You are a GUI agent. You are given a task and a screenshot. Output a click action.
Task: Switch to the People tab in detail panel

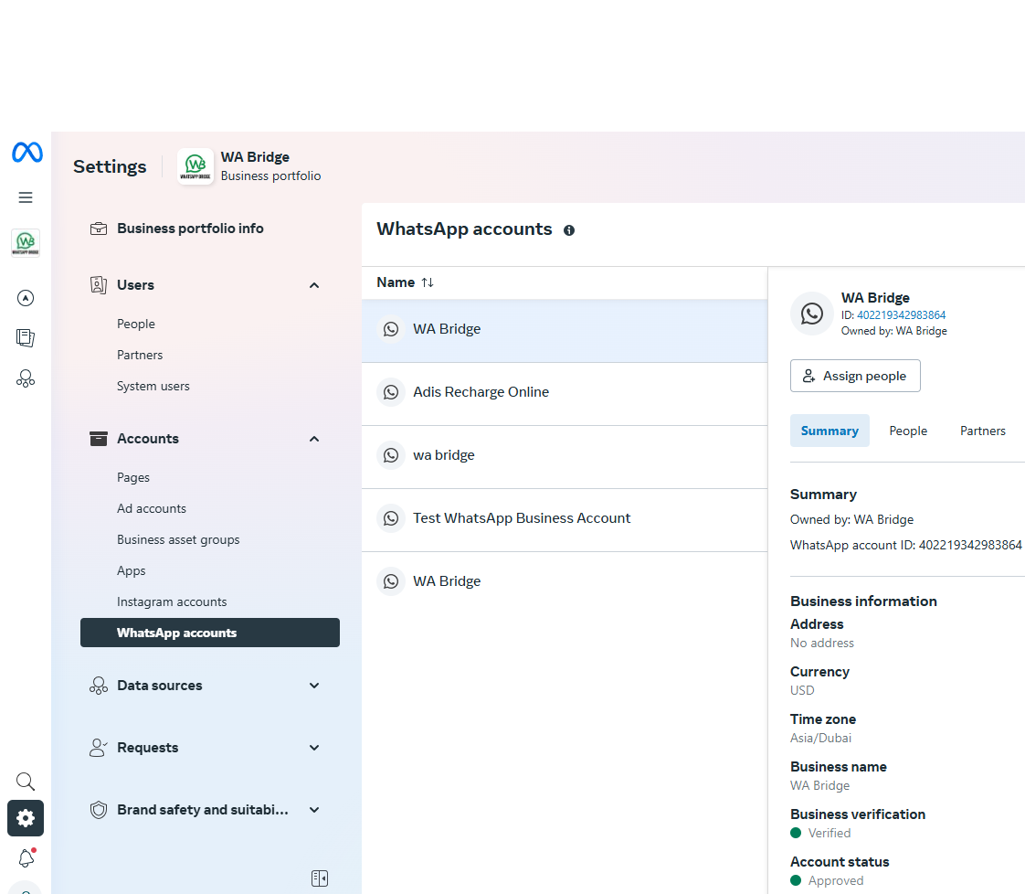click(908, 431)
